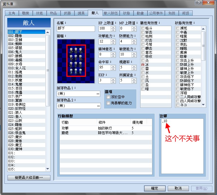Increase the 所攜資金 value
Viewport: 217px width, 195px height.
(134, 79)
